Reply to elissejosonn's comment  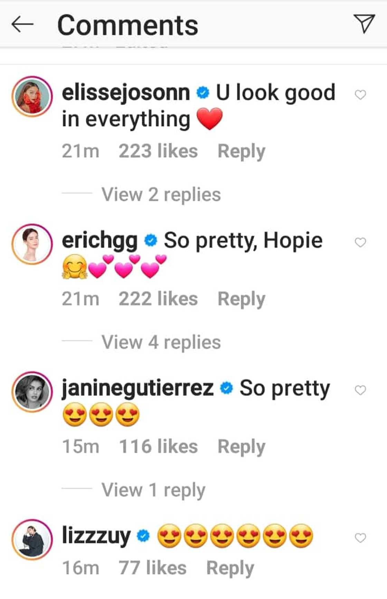pyautogui.click(x=241, y=151)
